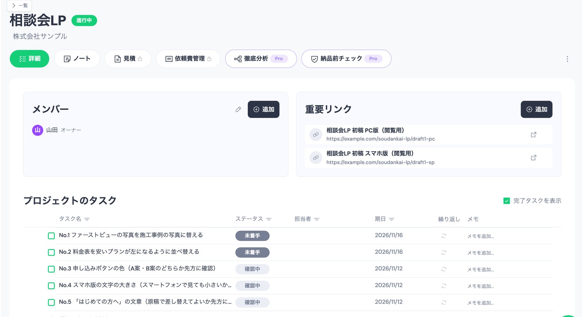Screen dimensions: 582x317
Task: Check off task No.3 申し込みボタンの色
Action: (x=51, y=269)
